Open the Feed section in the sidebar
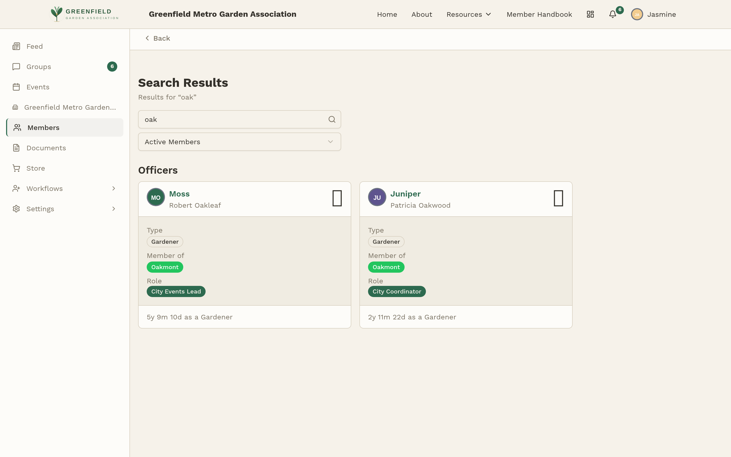The height and width of the screenshot is (457, 731). click(x=35, y=46)
